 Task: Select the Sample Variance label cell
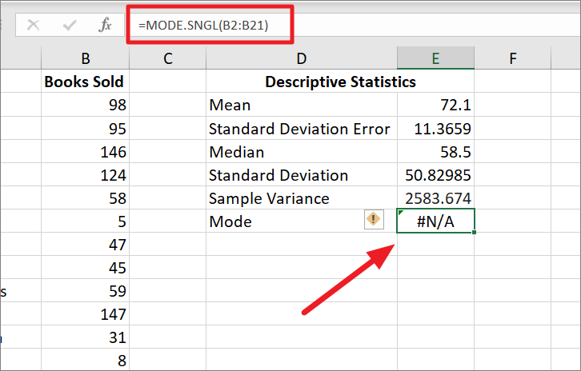(302, 198)
